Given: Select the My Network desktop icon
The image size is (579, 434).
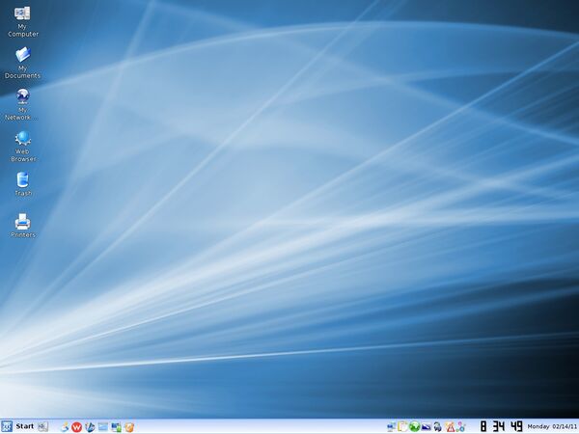Looking at the screenshot, I should (x=22, y=97).
